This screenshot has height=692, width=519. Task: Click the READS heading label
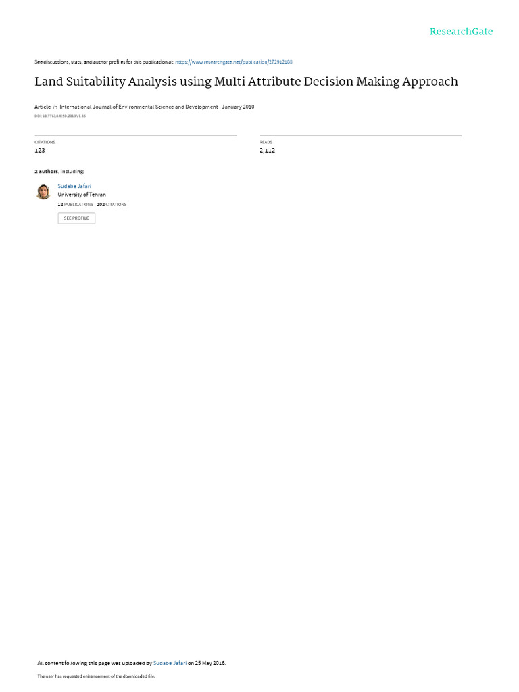click(266, 142)
